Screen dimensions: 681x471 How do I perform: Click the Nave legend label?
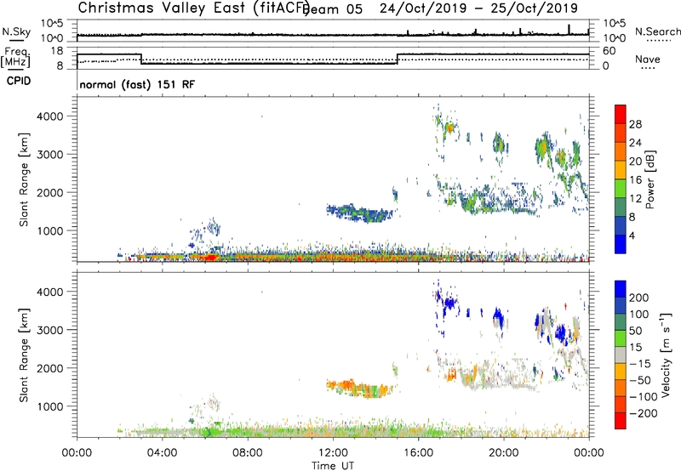pyautogui.click(x=648, y=60)
